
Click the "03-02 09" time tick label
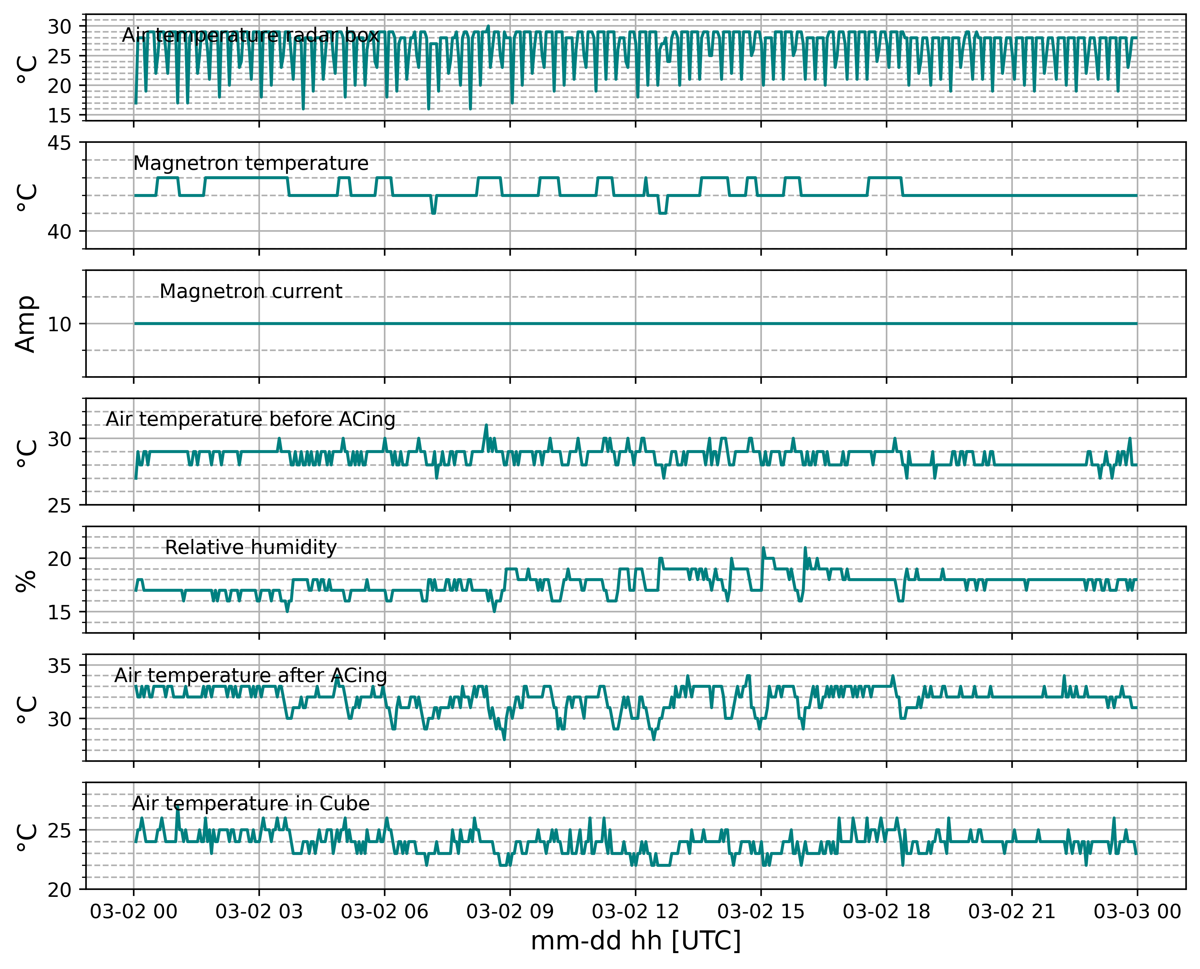point(510,912)
